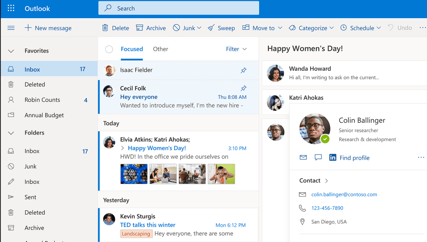The height and width of the screenshot is (242, 427).
Task: Open the app launcher grid icon
Action: pos(11,8)
